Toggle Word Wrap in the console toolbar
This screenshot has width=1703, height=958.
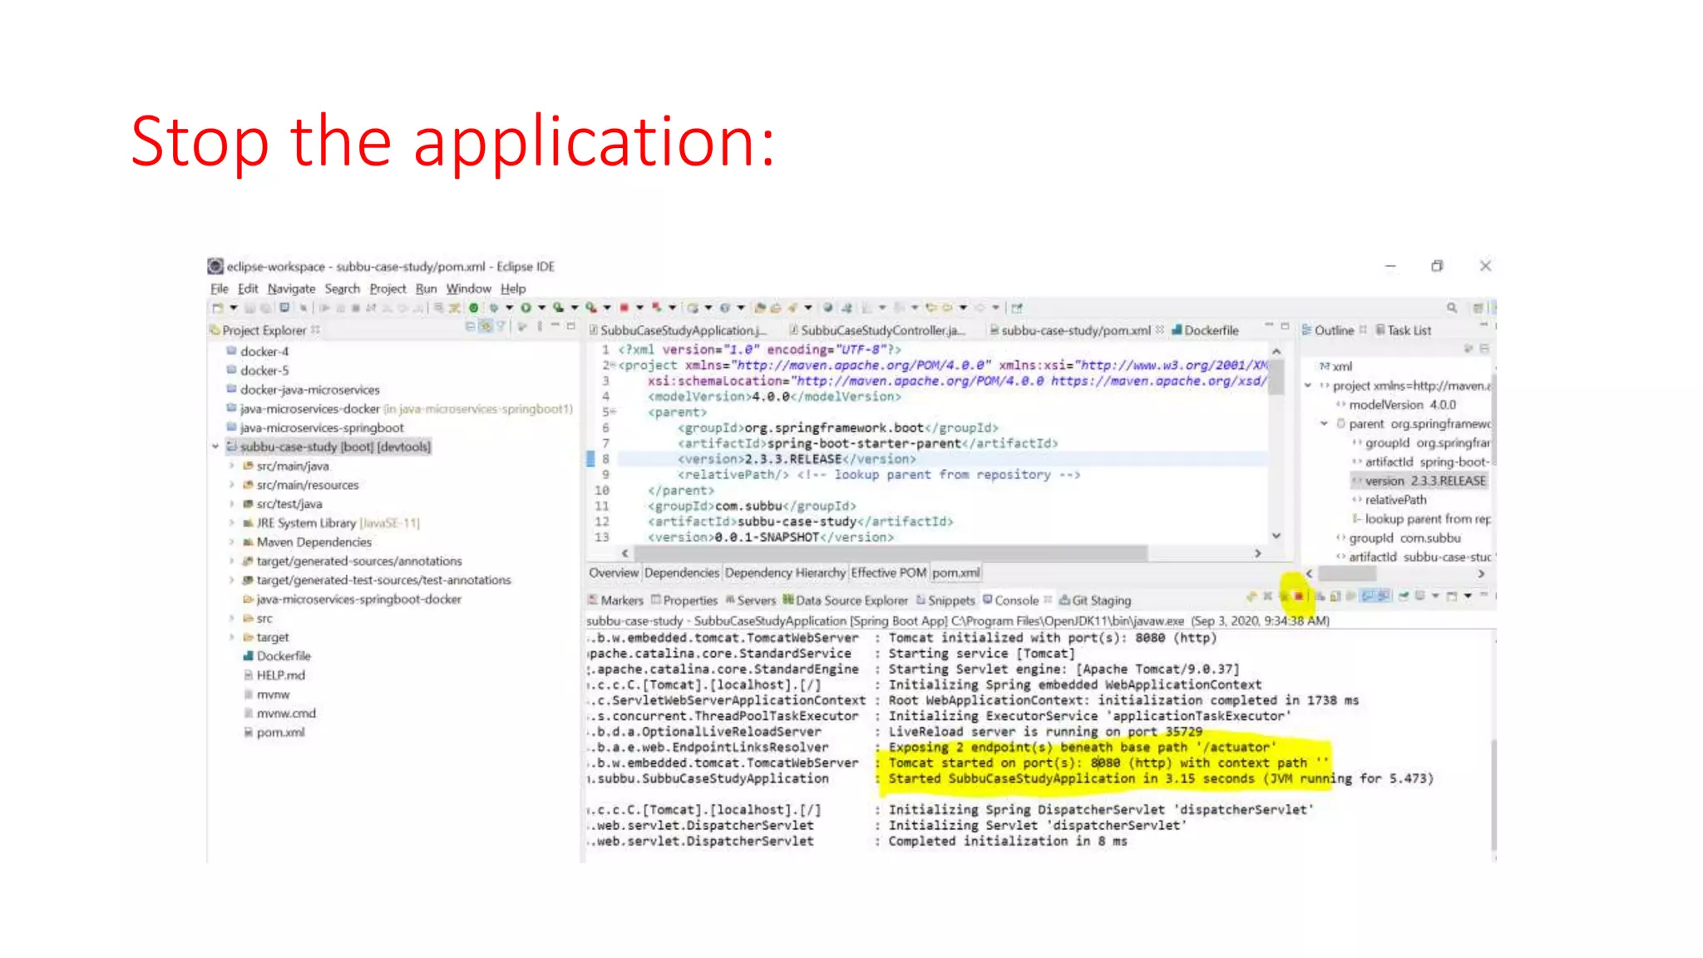coord(1350,596)
